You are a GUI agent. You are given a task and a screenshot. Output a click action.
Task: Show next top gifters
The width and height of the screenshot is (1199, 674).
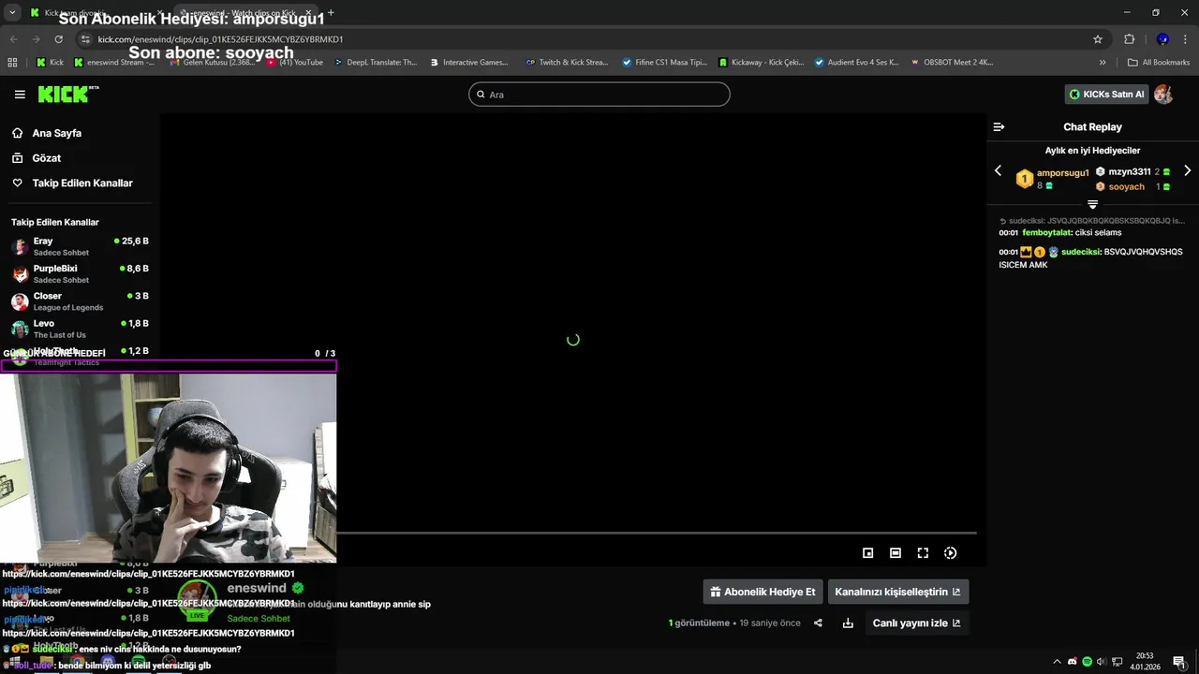pyautogui.click(x=1188, y=170)
